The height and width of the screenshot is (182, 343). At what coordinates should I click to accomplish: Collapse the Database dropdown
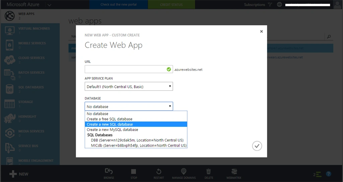129,106
